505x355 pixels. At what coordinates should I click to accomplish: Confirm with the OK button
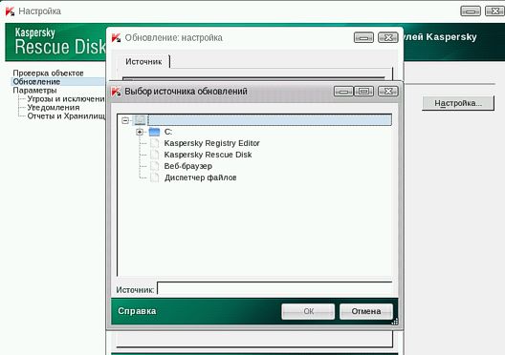308,311
